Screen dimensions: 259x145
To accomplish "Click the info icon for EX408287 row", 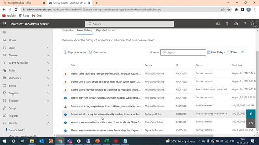I will [x=66, y=114].
